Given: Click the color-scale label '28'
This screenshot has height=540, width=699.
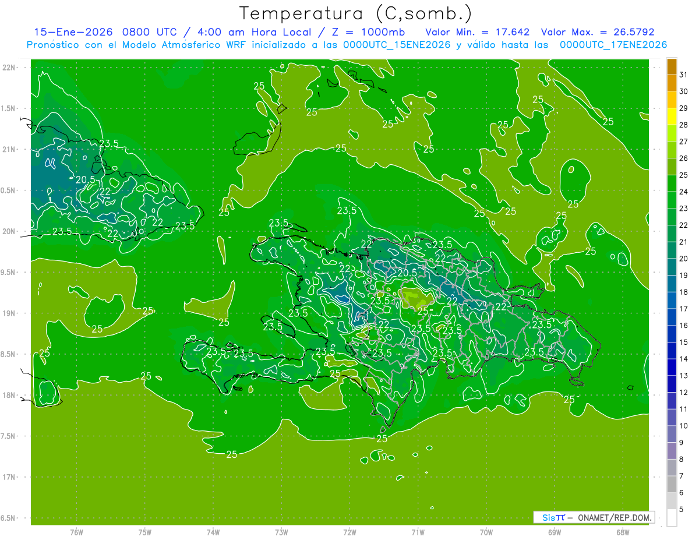Looking at the screenshot, I should [684, 125].
